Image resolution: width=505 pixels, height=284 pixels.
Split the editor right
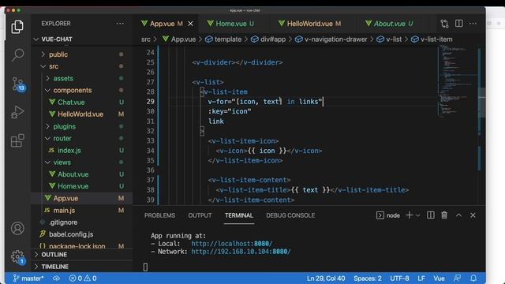459,24
